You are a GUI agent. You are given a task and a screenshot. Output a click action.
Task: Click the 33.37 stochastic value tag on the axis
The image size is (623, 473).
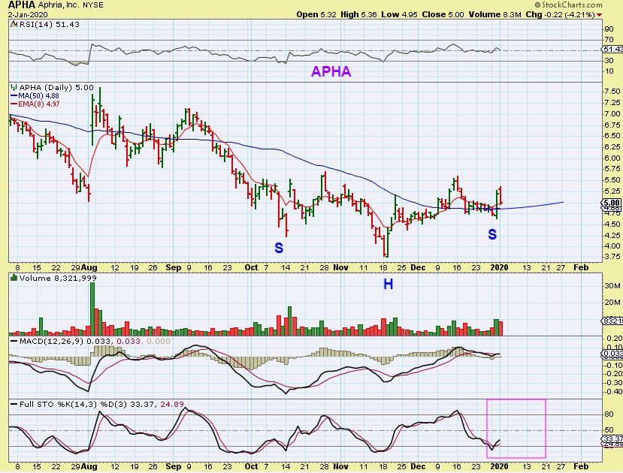pyautogui.click(x=612, y=439)
